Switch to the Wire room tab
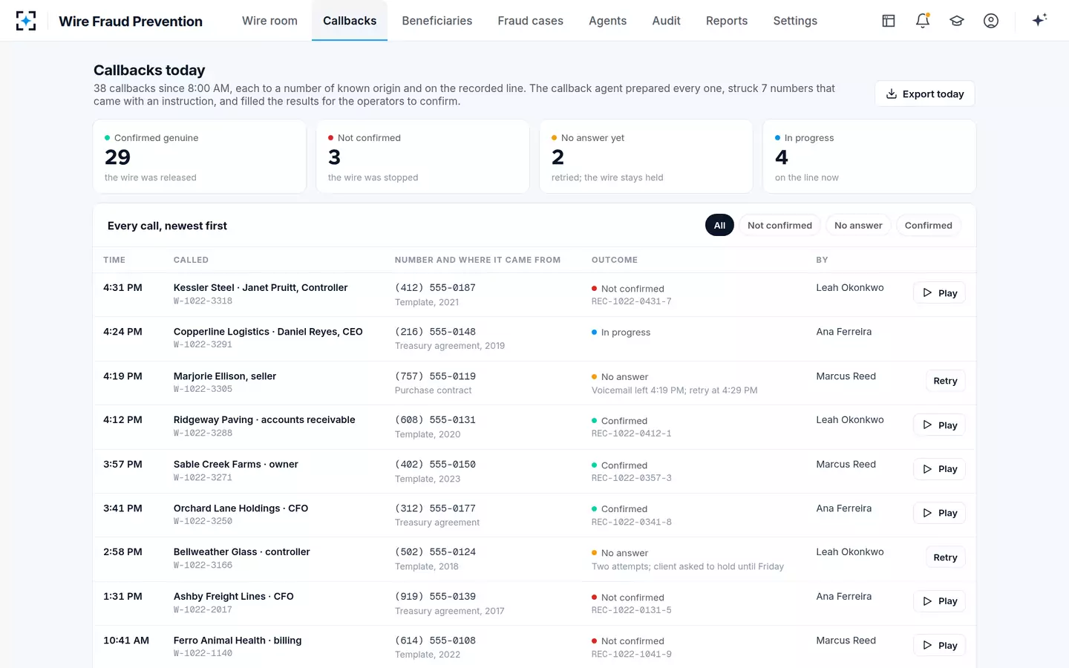 (269, 21)
